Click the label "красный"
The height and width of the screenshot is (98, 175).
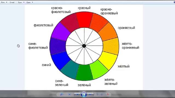tap(84, 8)
